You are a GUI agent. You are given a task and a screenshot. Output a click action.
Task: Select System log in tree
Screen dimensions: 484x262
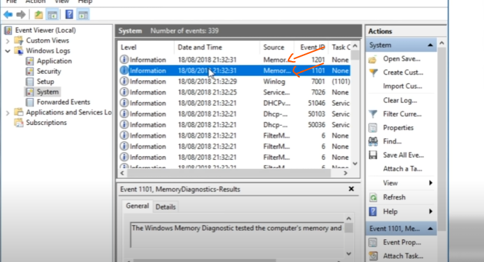(x=48, y=92)
